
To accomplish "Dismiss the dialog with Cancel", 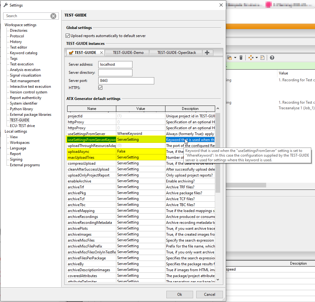I will coord(209,294).
